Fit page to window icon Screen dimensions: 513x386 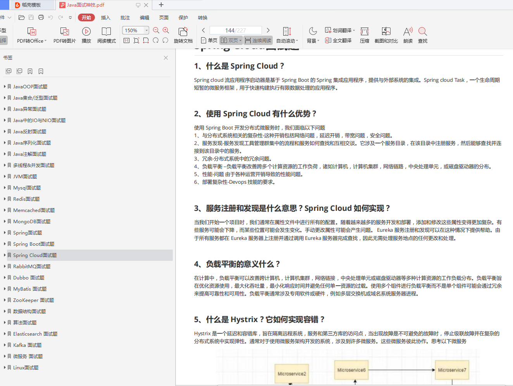tap(136, 40)
